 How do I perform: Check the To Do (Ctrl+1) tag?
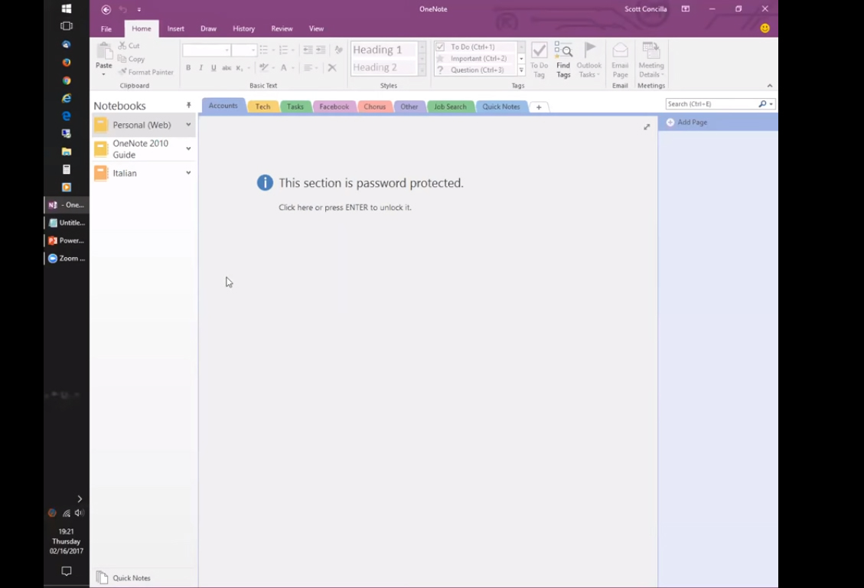472,47
